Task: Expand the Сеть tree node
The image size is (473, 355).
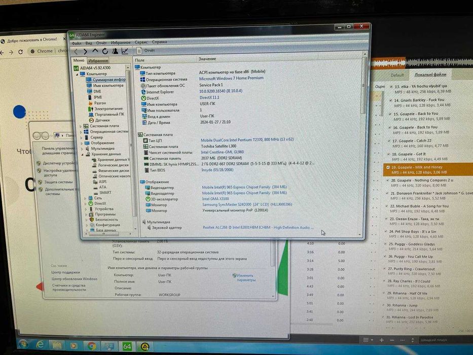Action: click(x=85, y=198)
